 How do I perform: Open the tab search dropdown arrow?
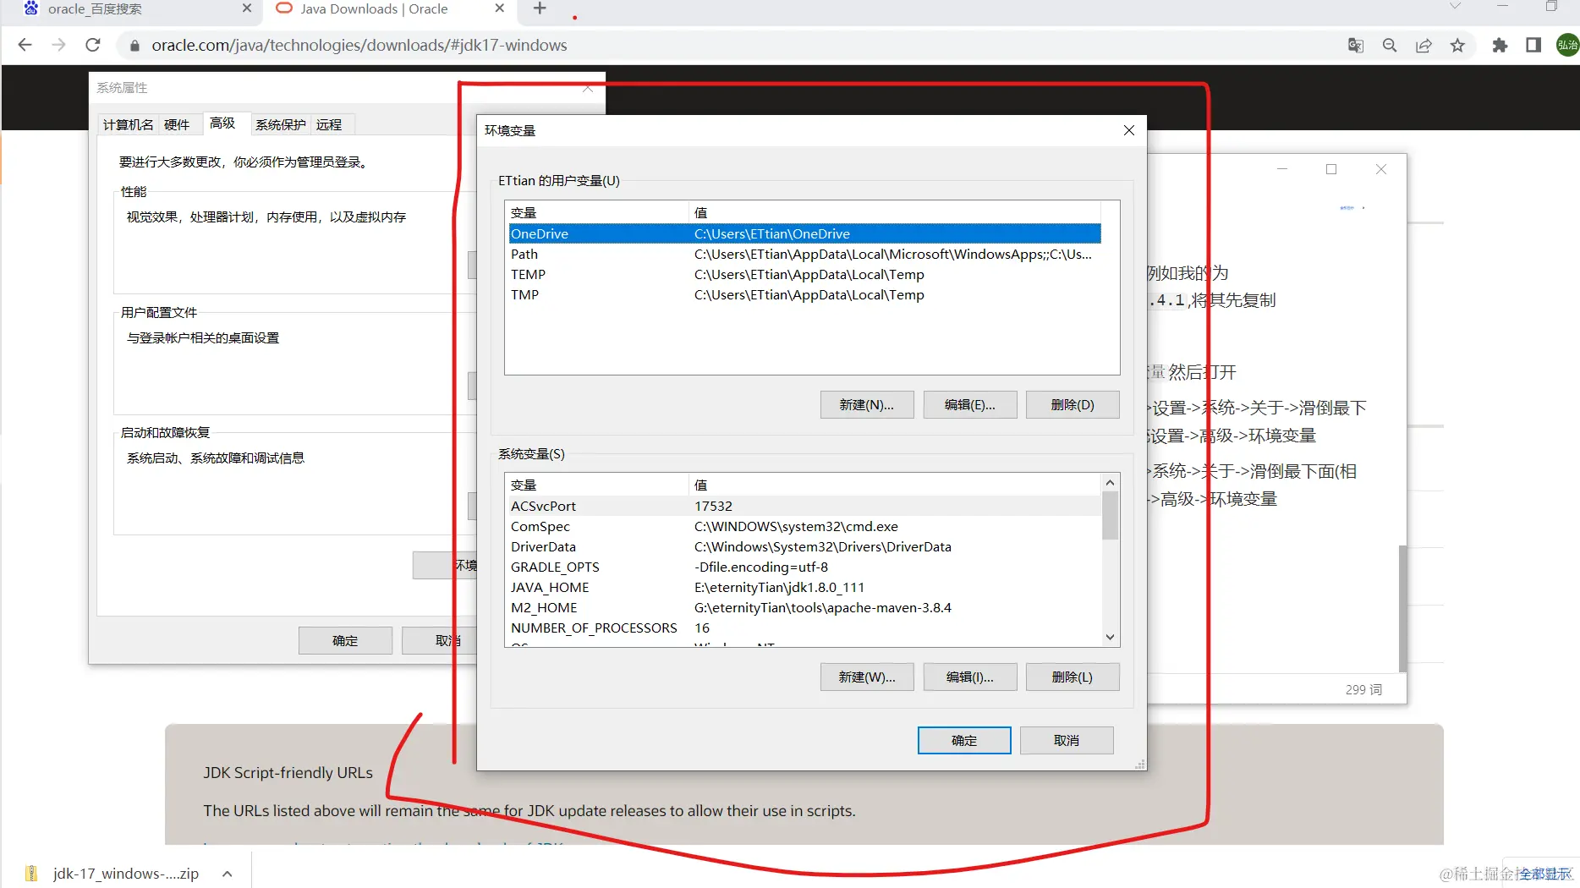(1455, 7)
